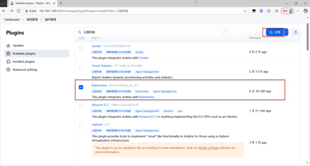Click the Updates download icon in sidebar
The width and height of the screenshot is (310, 166).
coord(8,46)
